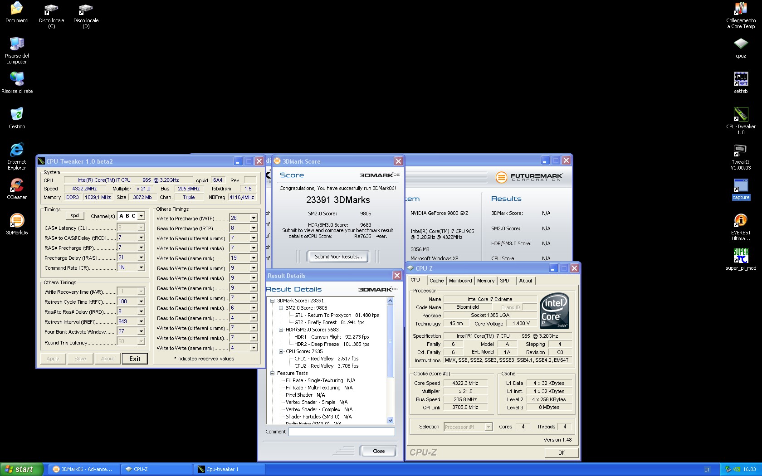Click the Intel Core i7 logo in CPU-Z

click(554, 311)
